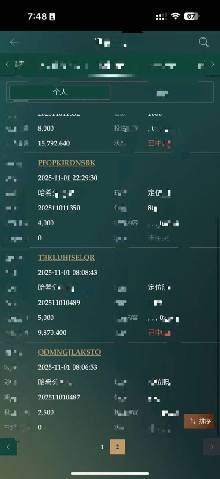220x479 pixels.
Task: Switch to the tab beside 个人
Action: pos(162,93)
